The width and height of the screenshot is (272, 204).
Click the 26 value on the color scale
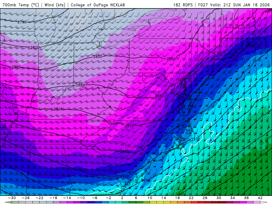pyautogui.click(x=205, y=198)
